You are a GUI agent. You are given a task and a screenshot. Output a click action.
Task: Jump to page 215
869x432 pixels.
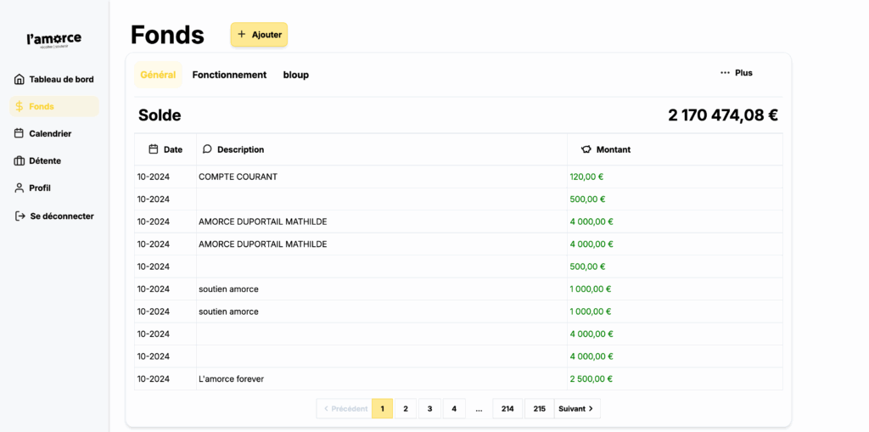[539, 408]
